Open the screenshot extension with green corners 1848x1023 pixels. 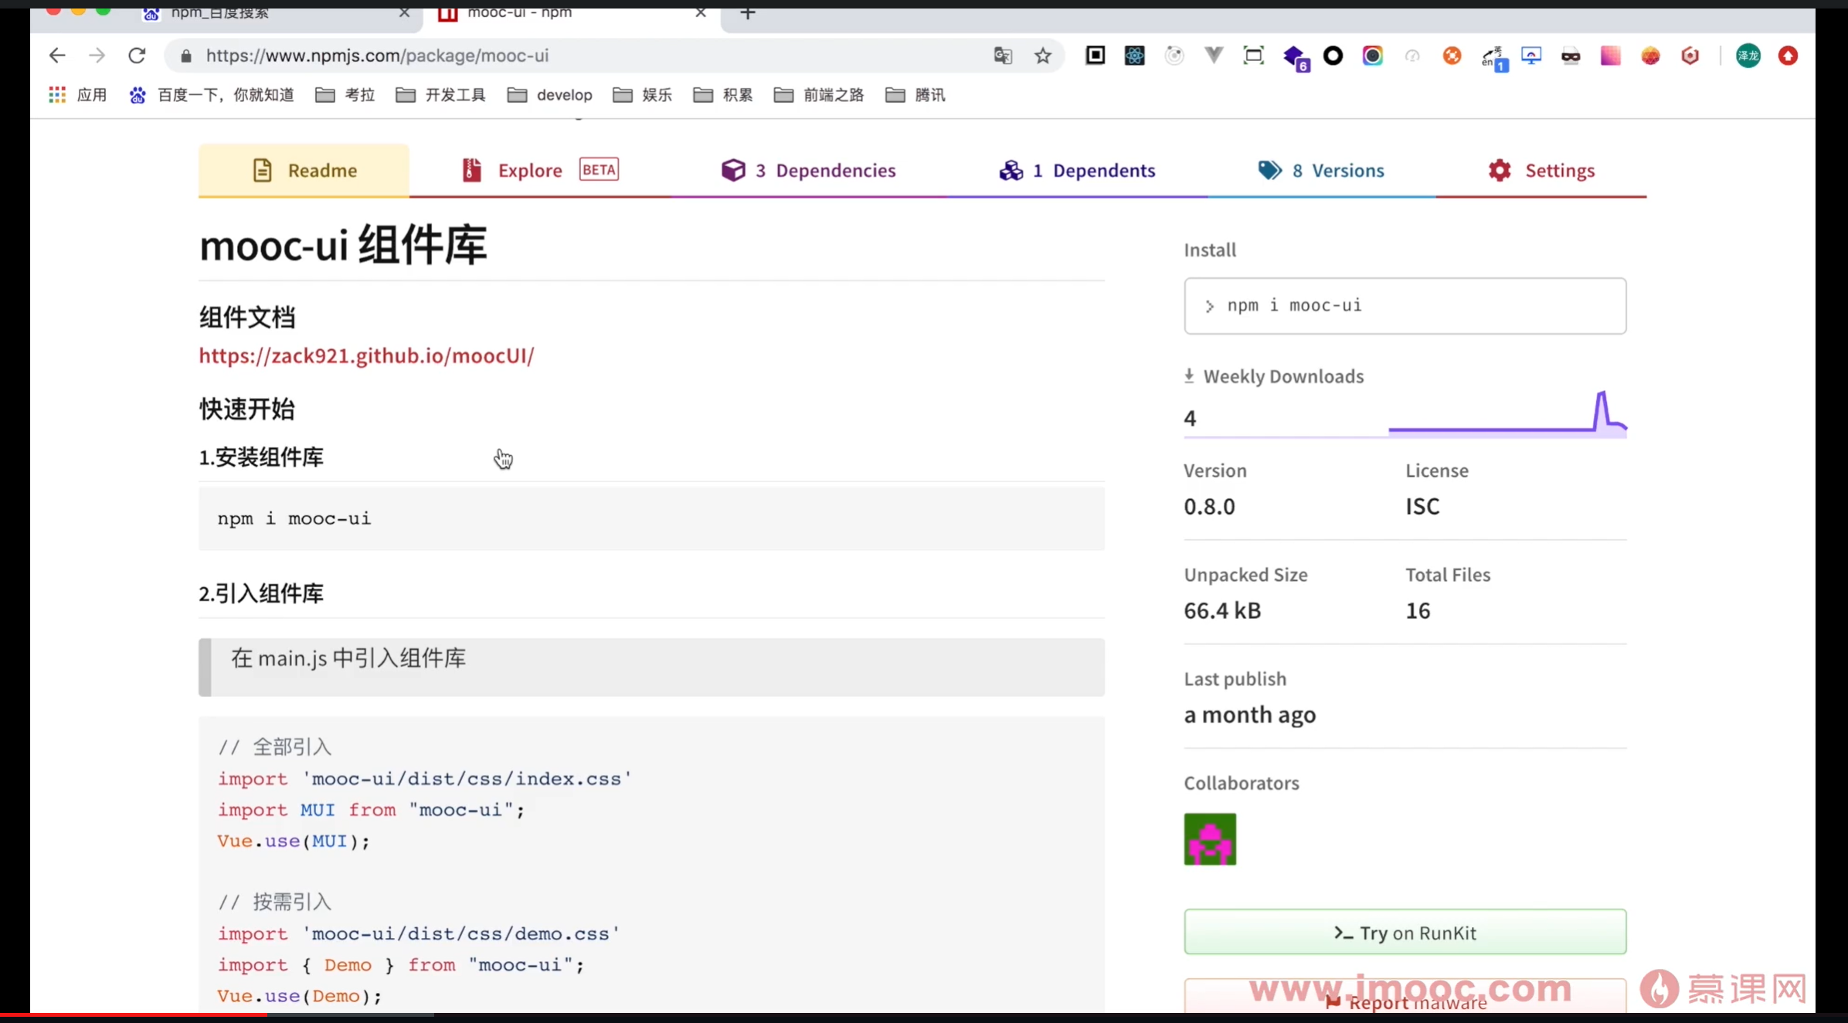[x=1254, y=55]
